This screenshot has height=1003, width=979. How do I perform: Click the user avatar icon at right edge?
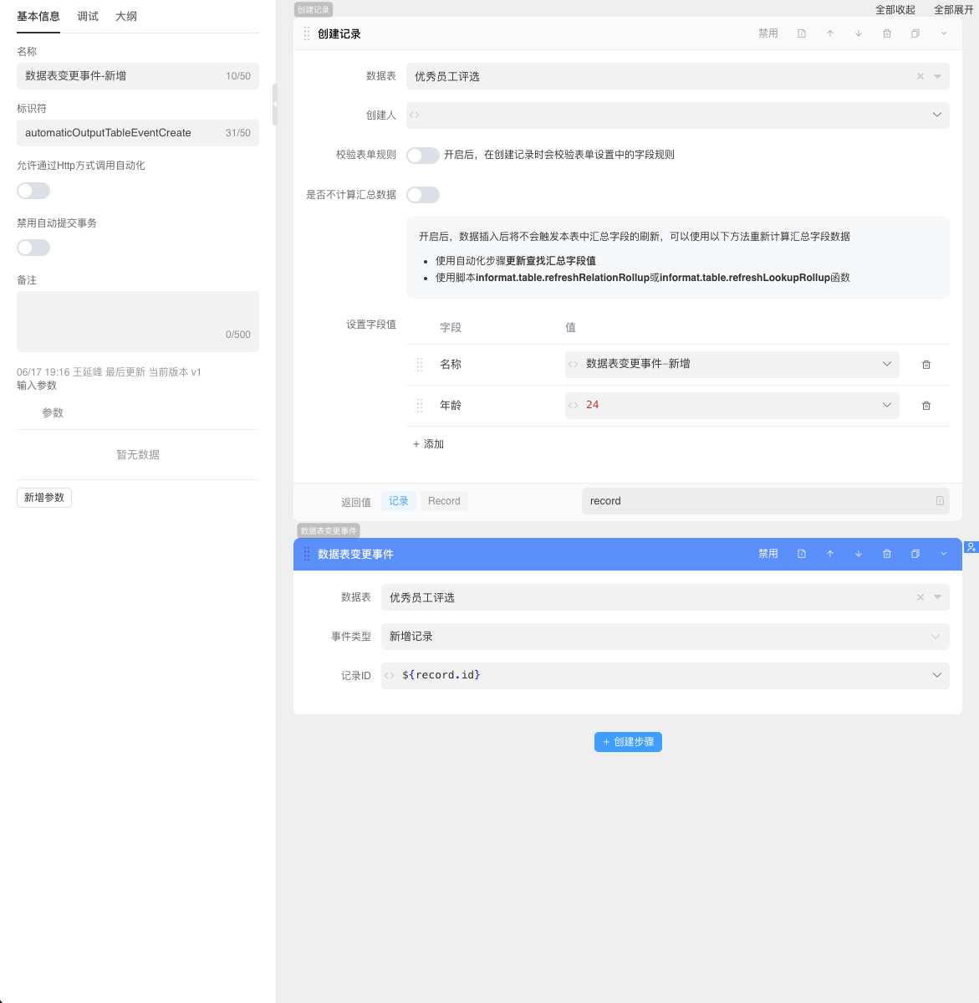click(x=971, y=547)
